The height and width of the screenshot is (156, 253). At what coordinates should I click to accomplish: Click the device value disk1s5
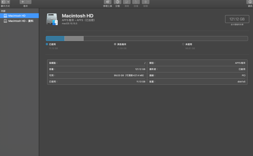coord(241,82)
